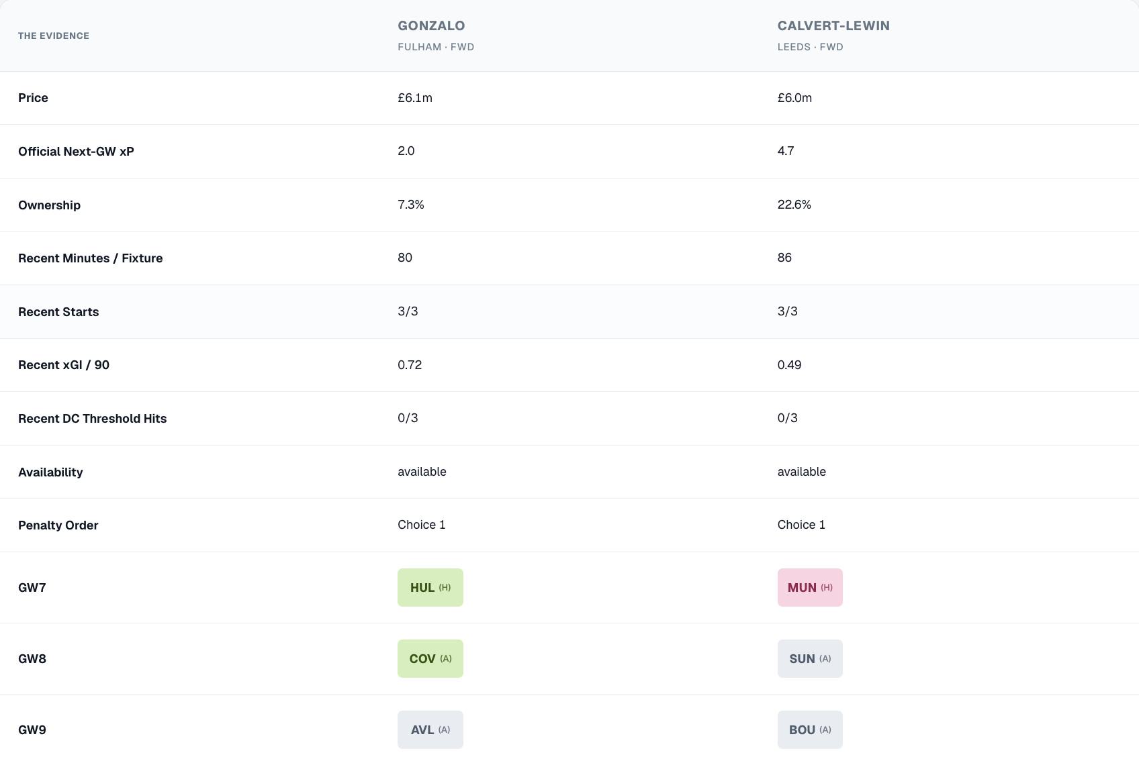Select the SUN (A) fixture badge in GW8
The image size is (1139, 765).
810,658
